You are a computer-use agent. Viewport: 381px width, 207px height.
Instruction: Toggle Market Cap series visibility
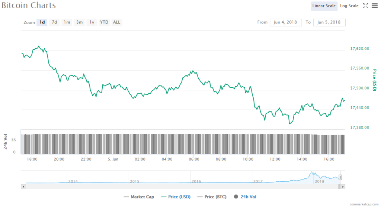tap(139, 197)
